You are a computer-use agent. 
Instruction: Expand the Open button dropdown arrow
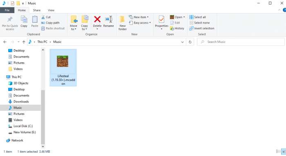click(184, 17)
